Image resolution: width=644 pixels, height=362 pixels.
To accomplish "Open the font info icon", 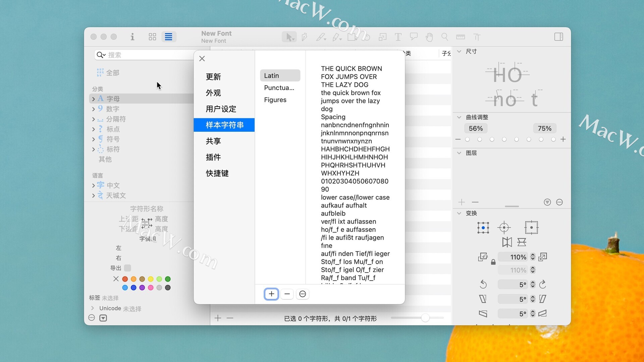I will [x=132, y=37].
